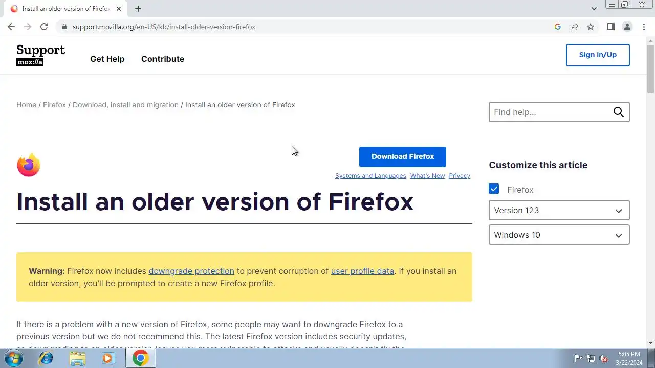The width and height of the screenshot is (655, 368).
Task: Click the taskbar clock showing 5:05 PM
Action: tap(629, 358)
